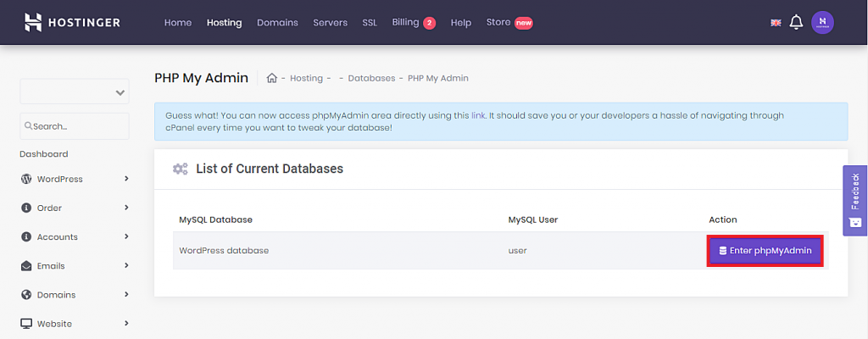Expand the WordPress sidebar chevron
The height and width of the screenshot is (339, 868).
(x=126, y=178)
